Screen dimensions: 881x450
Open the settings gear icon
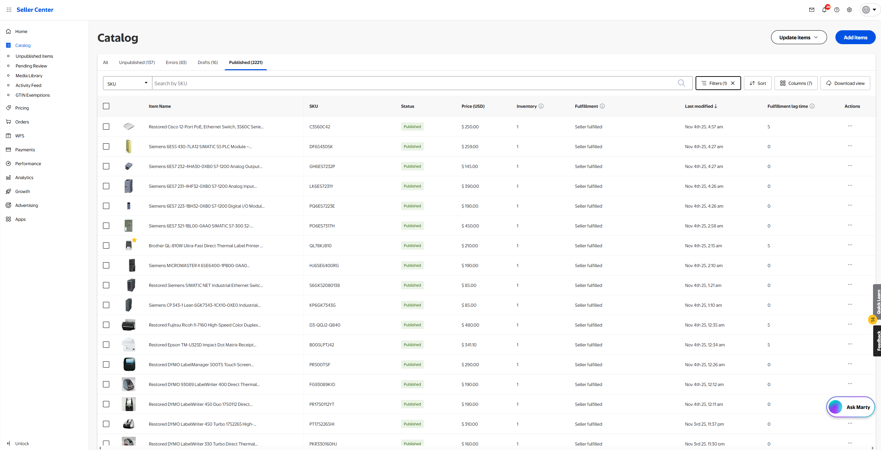tap(849, 10)
